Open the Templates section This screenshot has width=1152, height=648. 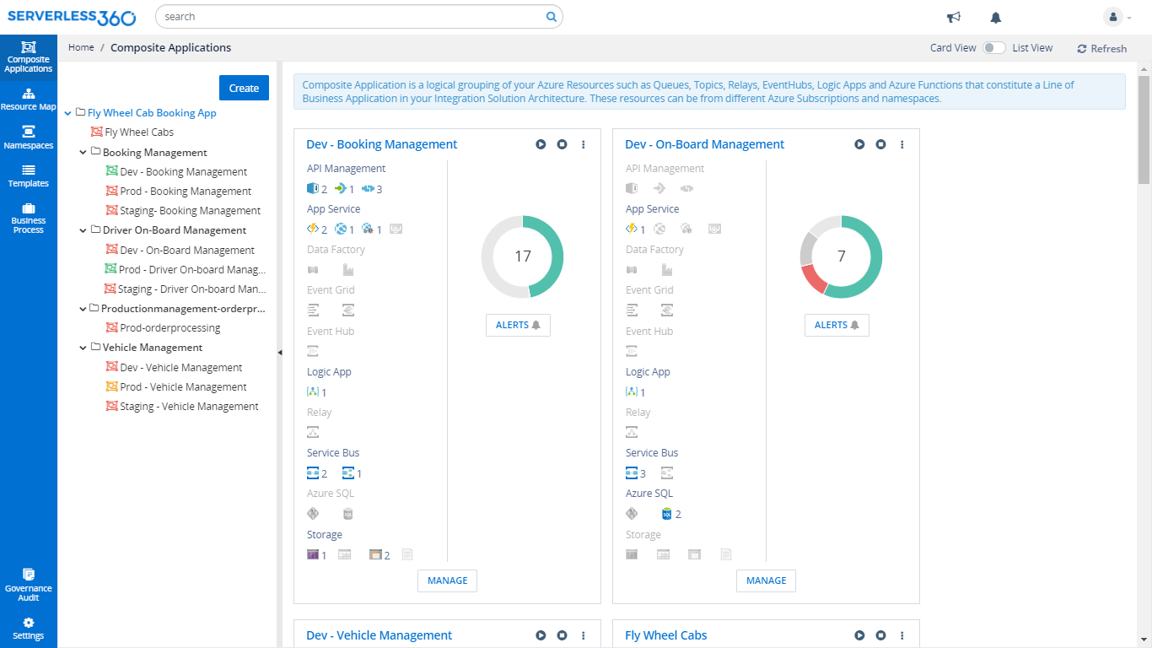tap(29, 175)
